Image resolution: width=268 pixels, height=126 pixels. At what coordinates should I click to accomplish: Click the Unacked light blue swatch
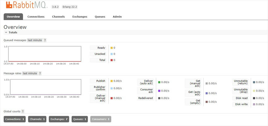click(x=112, y=54)
